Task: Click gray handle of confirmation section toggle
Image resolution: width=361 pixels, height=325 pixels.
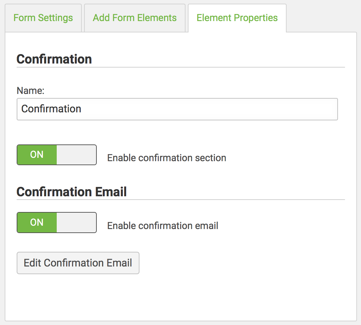Action: click(x=76, y=155)
